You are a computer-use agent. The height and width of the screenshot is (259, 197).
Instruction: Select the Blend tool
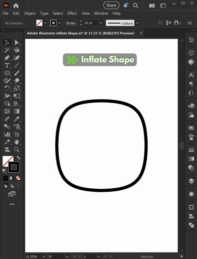click(x=7, y=127)
